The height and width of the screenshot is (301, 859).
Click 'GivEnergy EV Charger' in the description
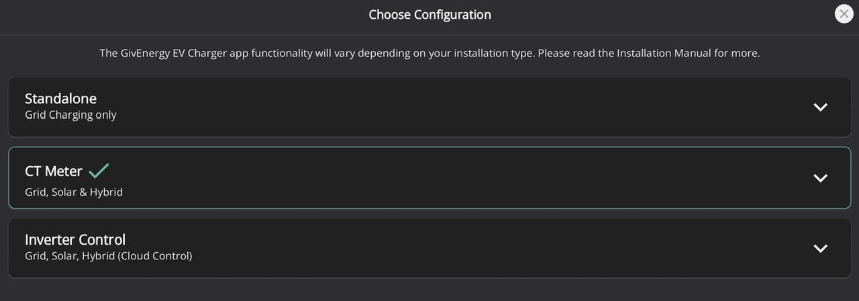(x=174, y=53)
